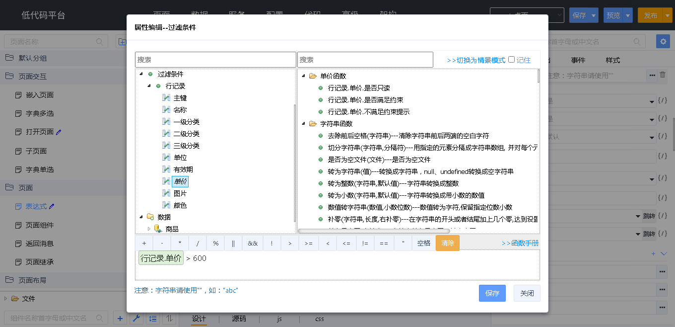The height and width of the screenshot is (327, 675).
Task: Collapse the 数据 tree node
Action: tap(141, 217)
